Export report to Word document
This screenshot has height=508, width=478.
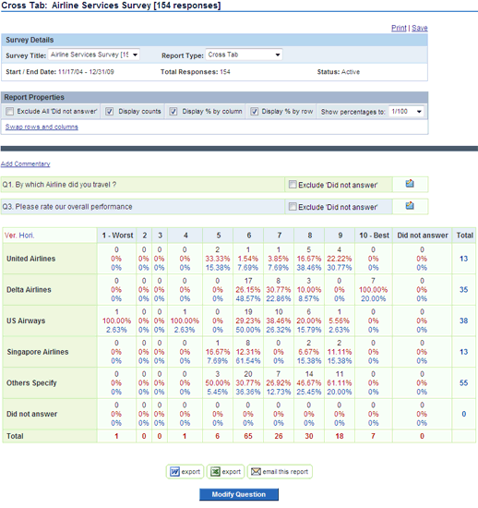point(185,472)
